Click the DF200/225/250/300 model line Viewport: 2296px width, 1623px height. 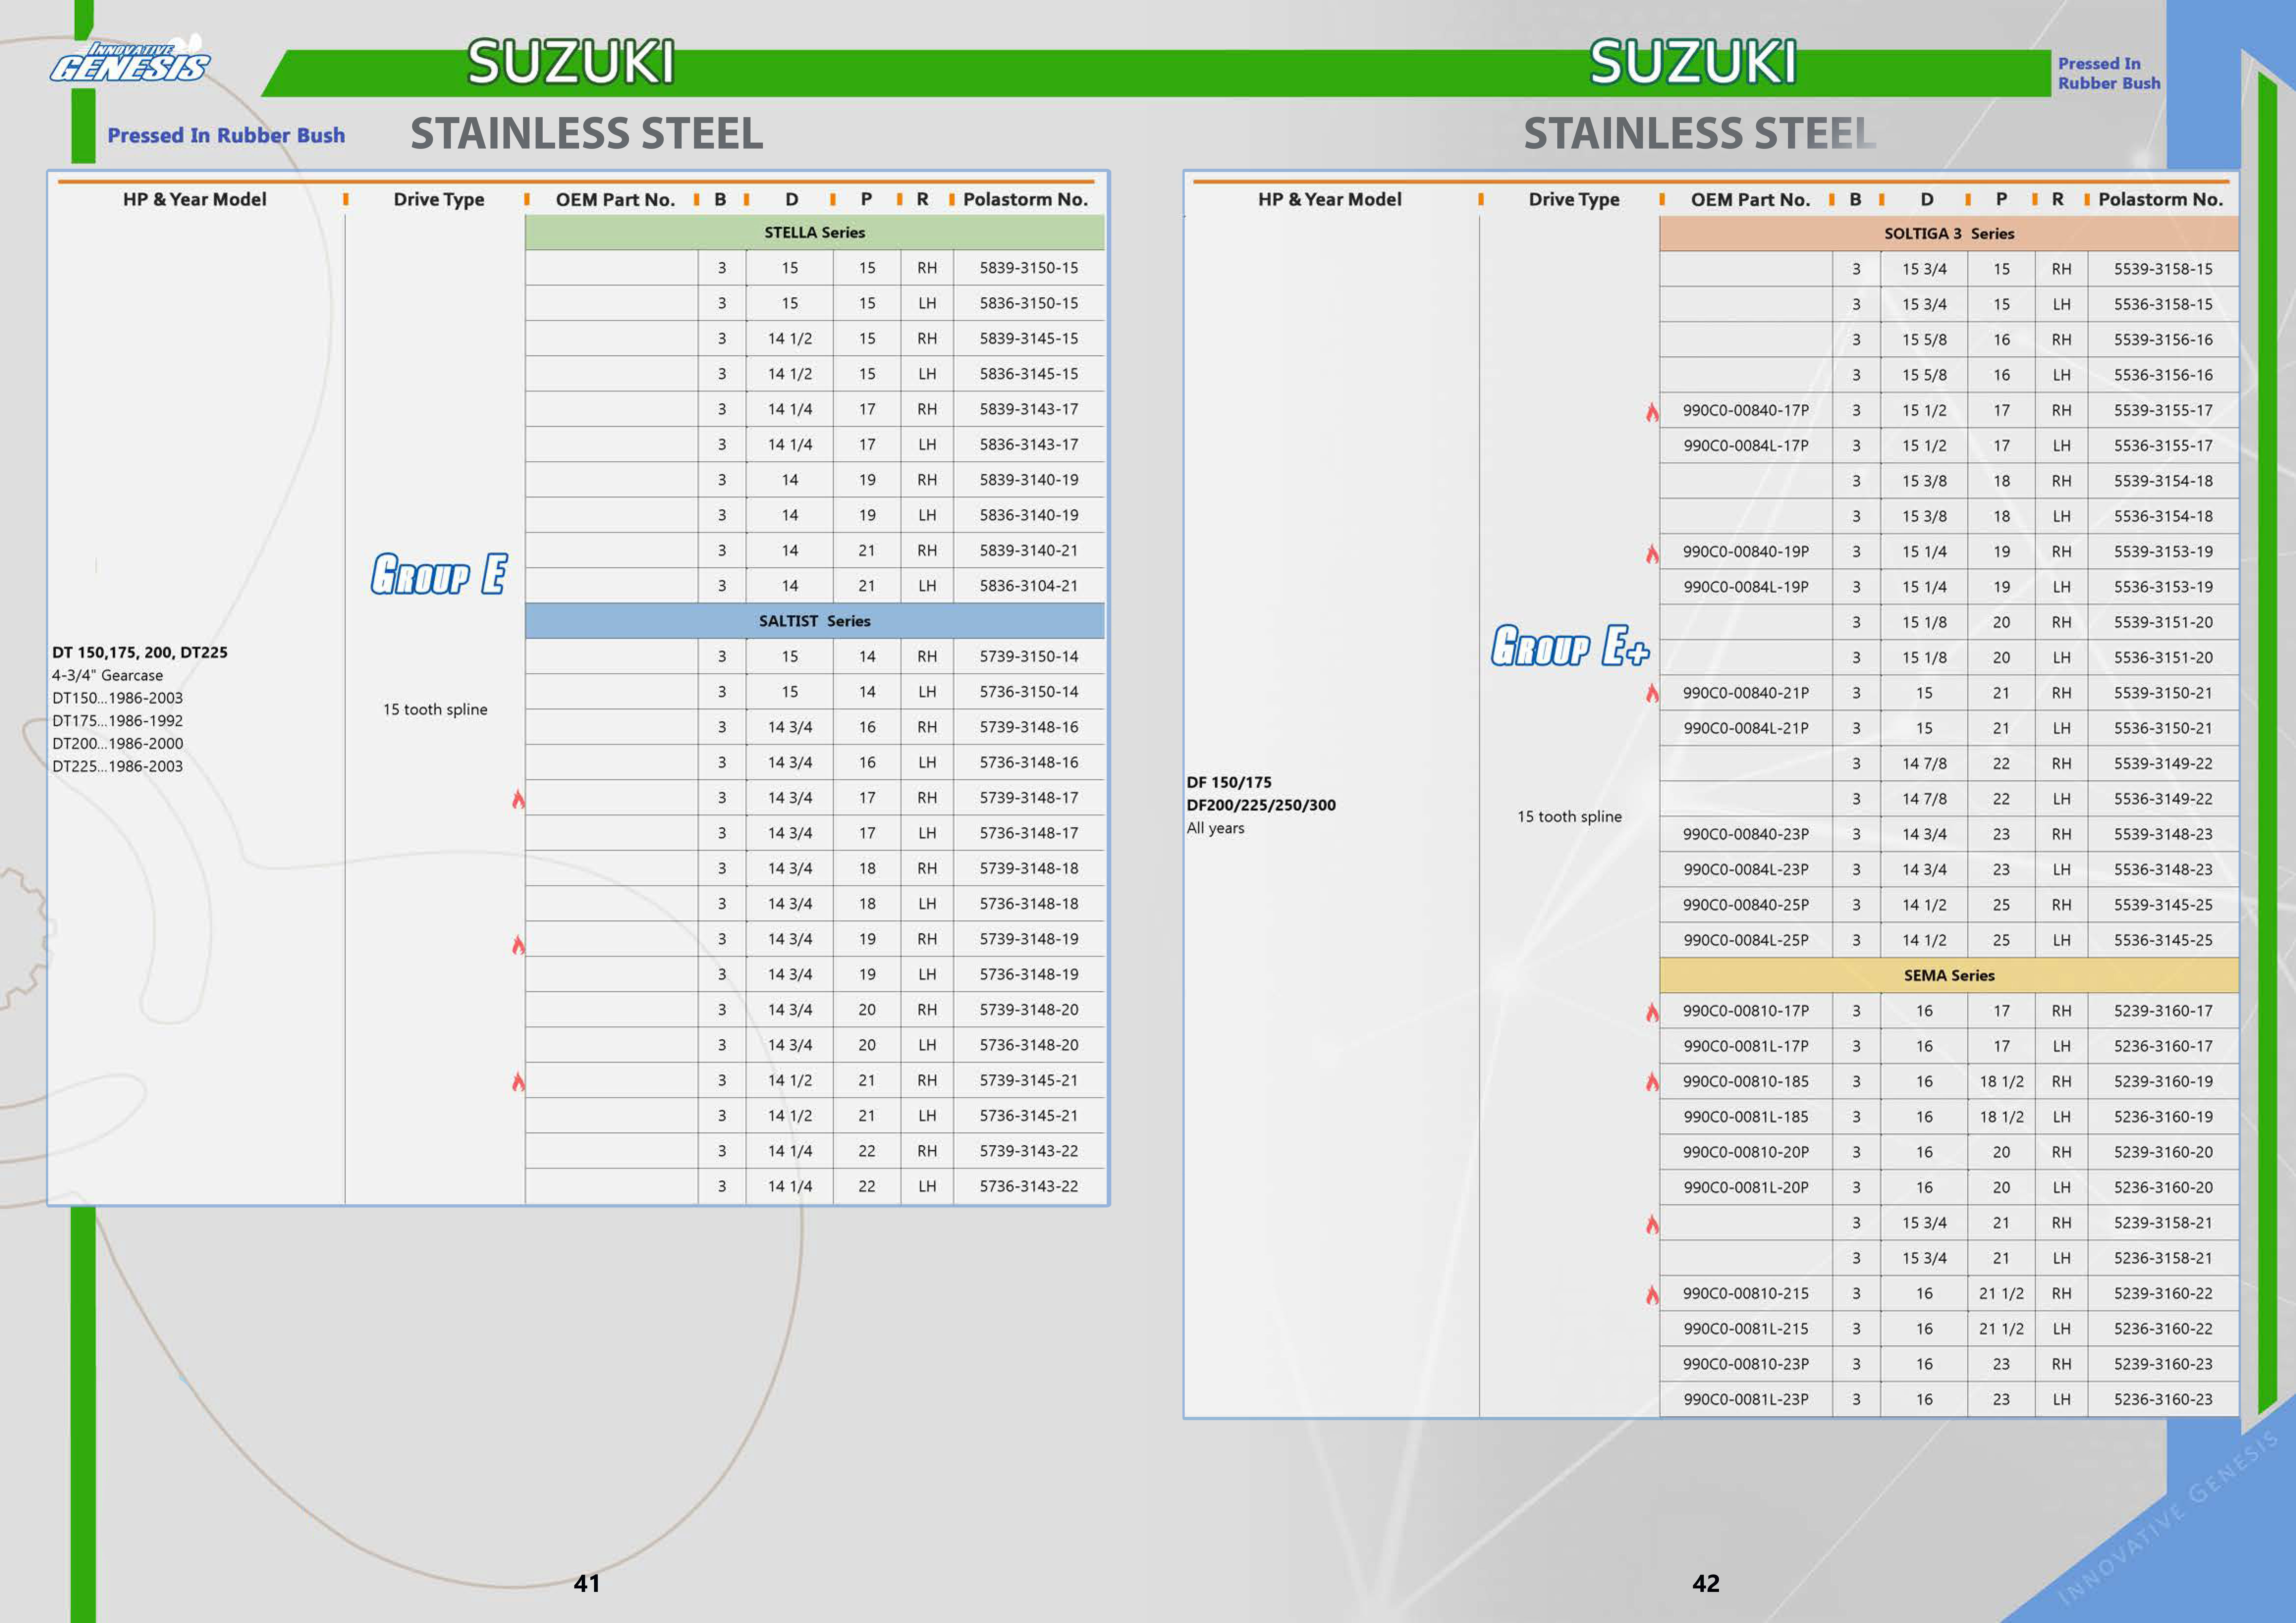coord(1261,805)
